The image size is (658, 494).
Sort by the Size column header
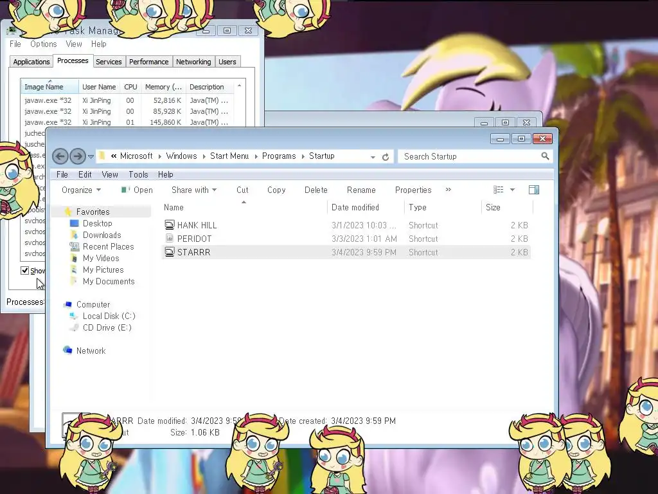[493, 207]
